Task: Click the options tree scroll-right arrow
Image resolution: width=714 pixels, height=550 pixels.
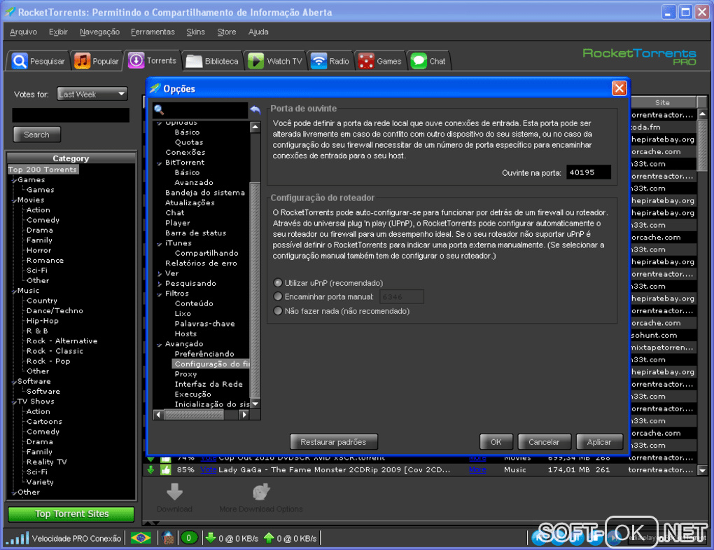Action: [x=244, y=415]
